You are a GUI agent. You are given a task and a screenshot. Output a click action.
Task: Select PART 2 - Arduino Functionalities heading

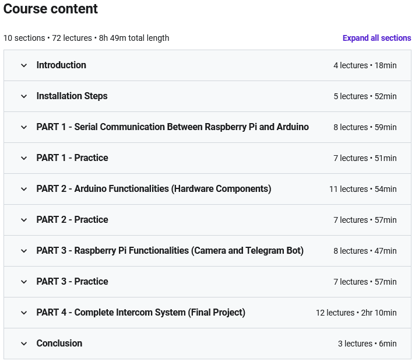pyautogui.click(x=153, y=189)
